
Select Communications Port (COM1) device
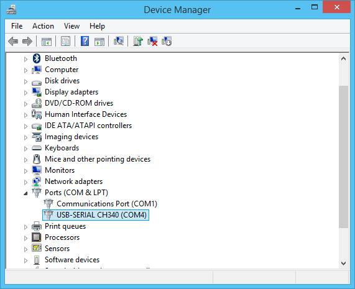(x=107, y=204)
